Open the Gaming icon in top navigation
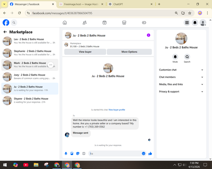 [x=144, y=22]
